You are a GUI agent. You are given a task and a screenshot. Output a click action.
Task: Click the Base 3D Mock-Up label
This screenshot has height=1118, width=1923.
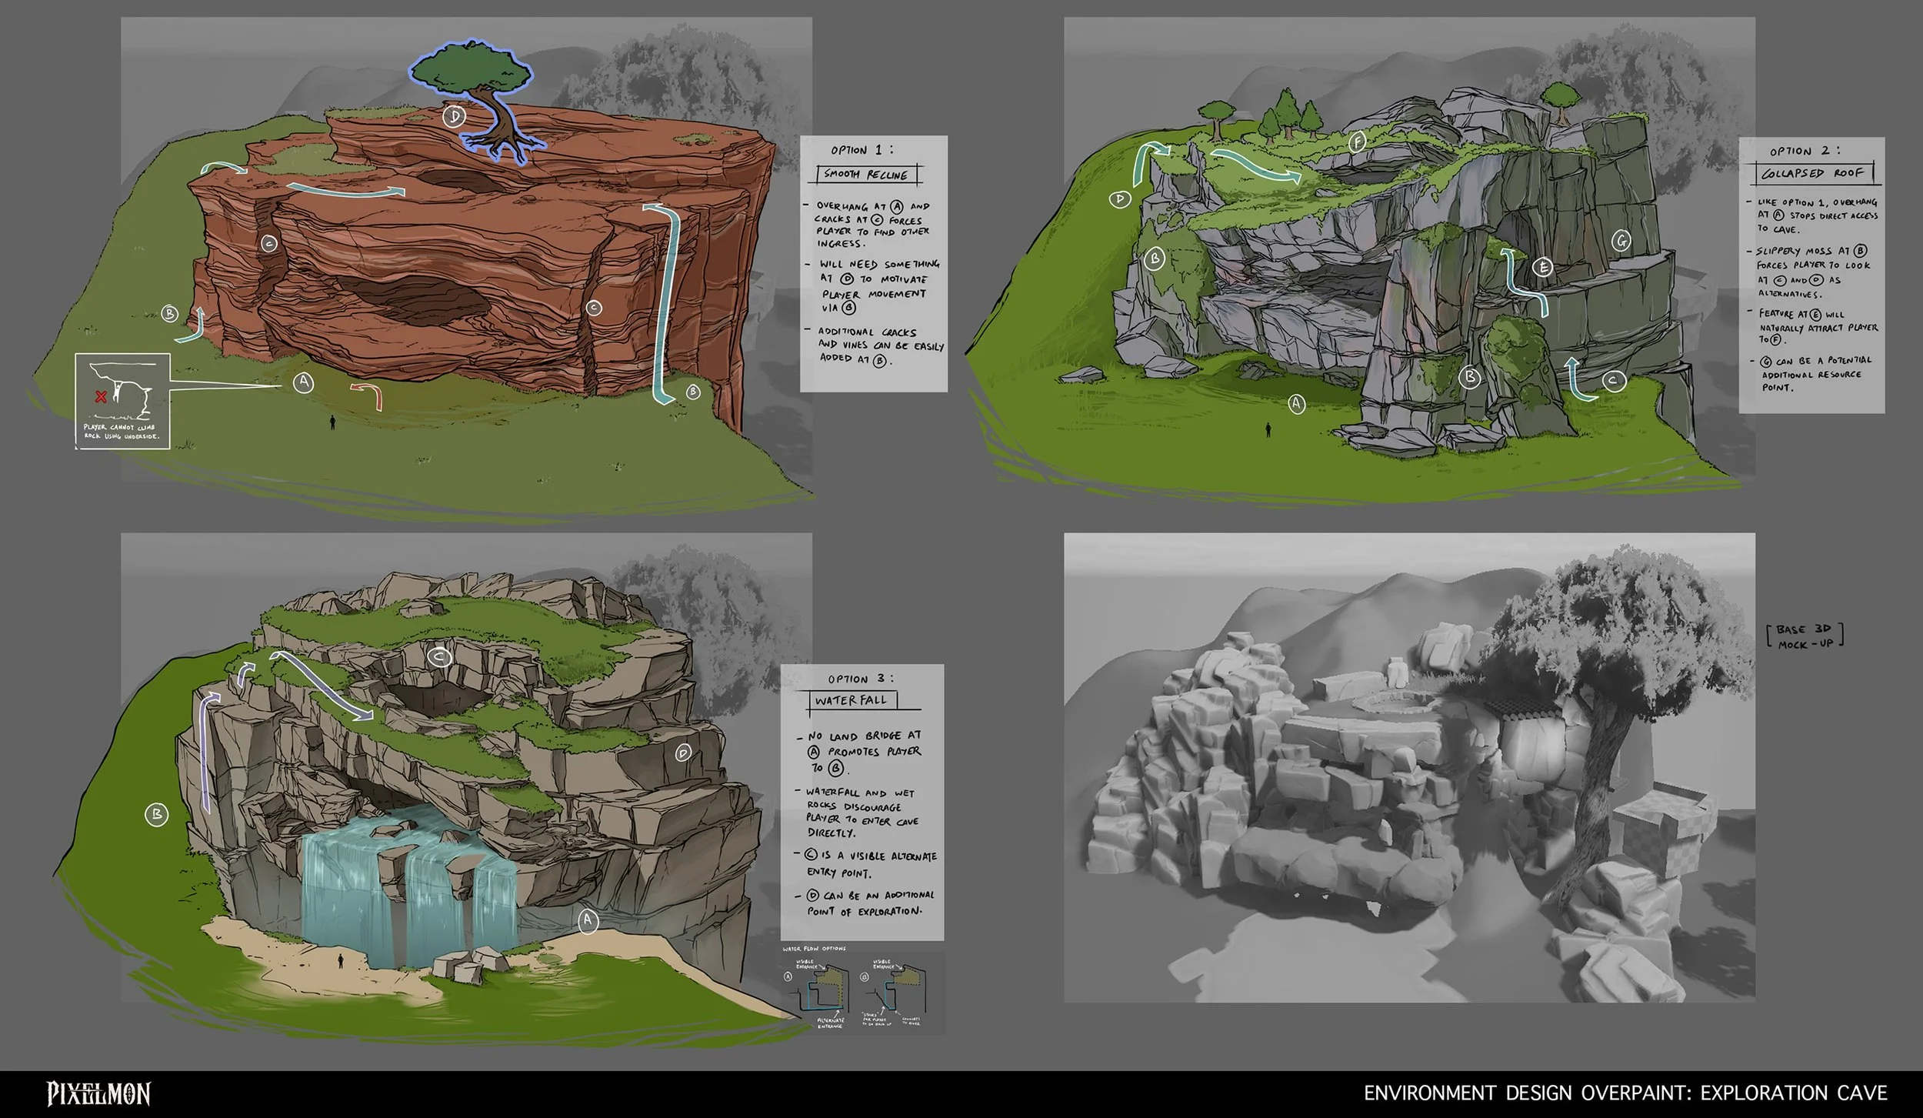1805,636
